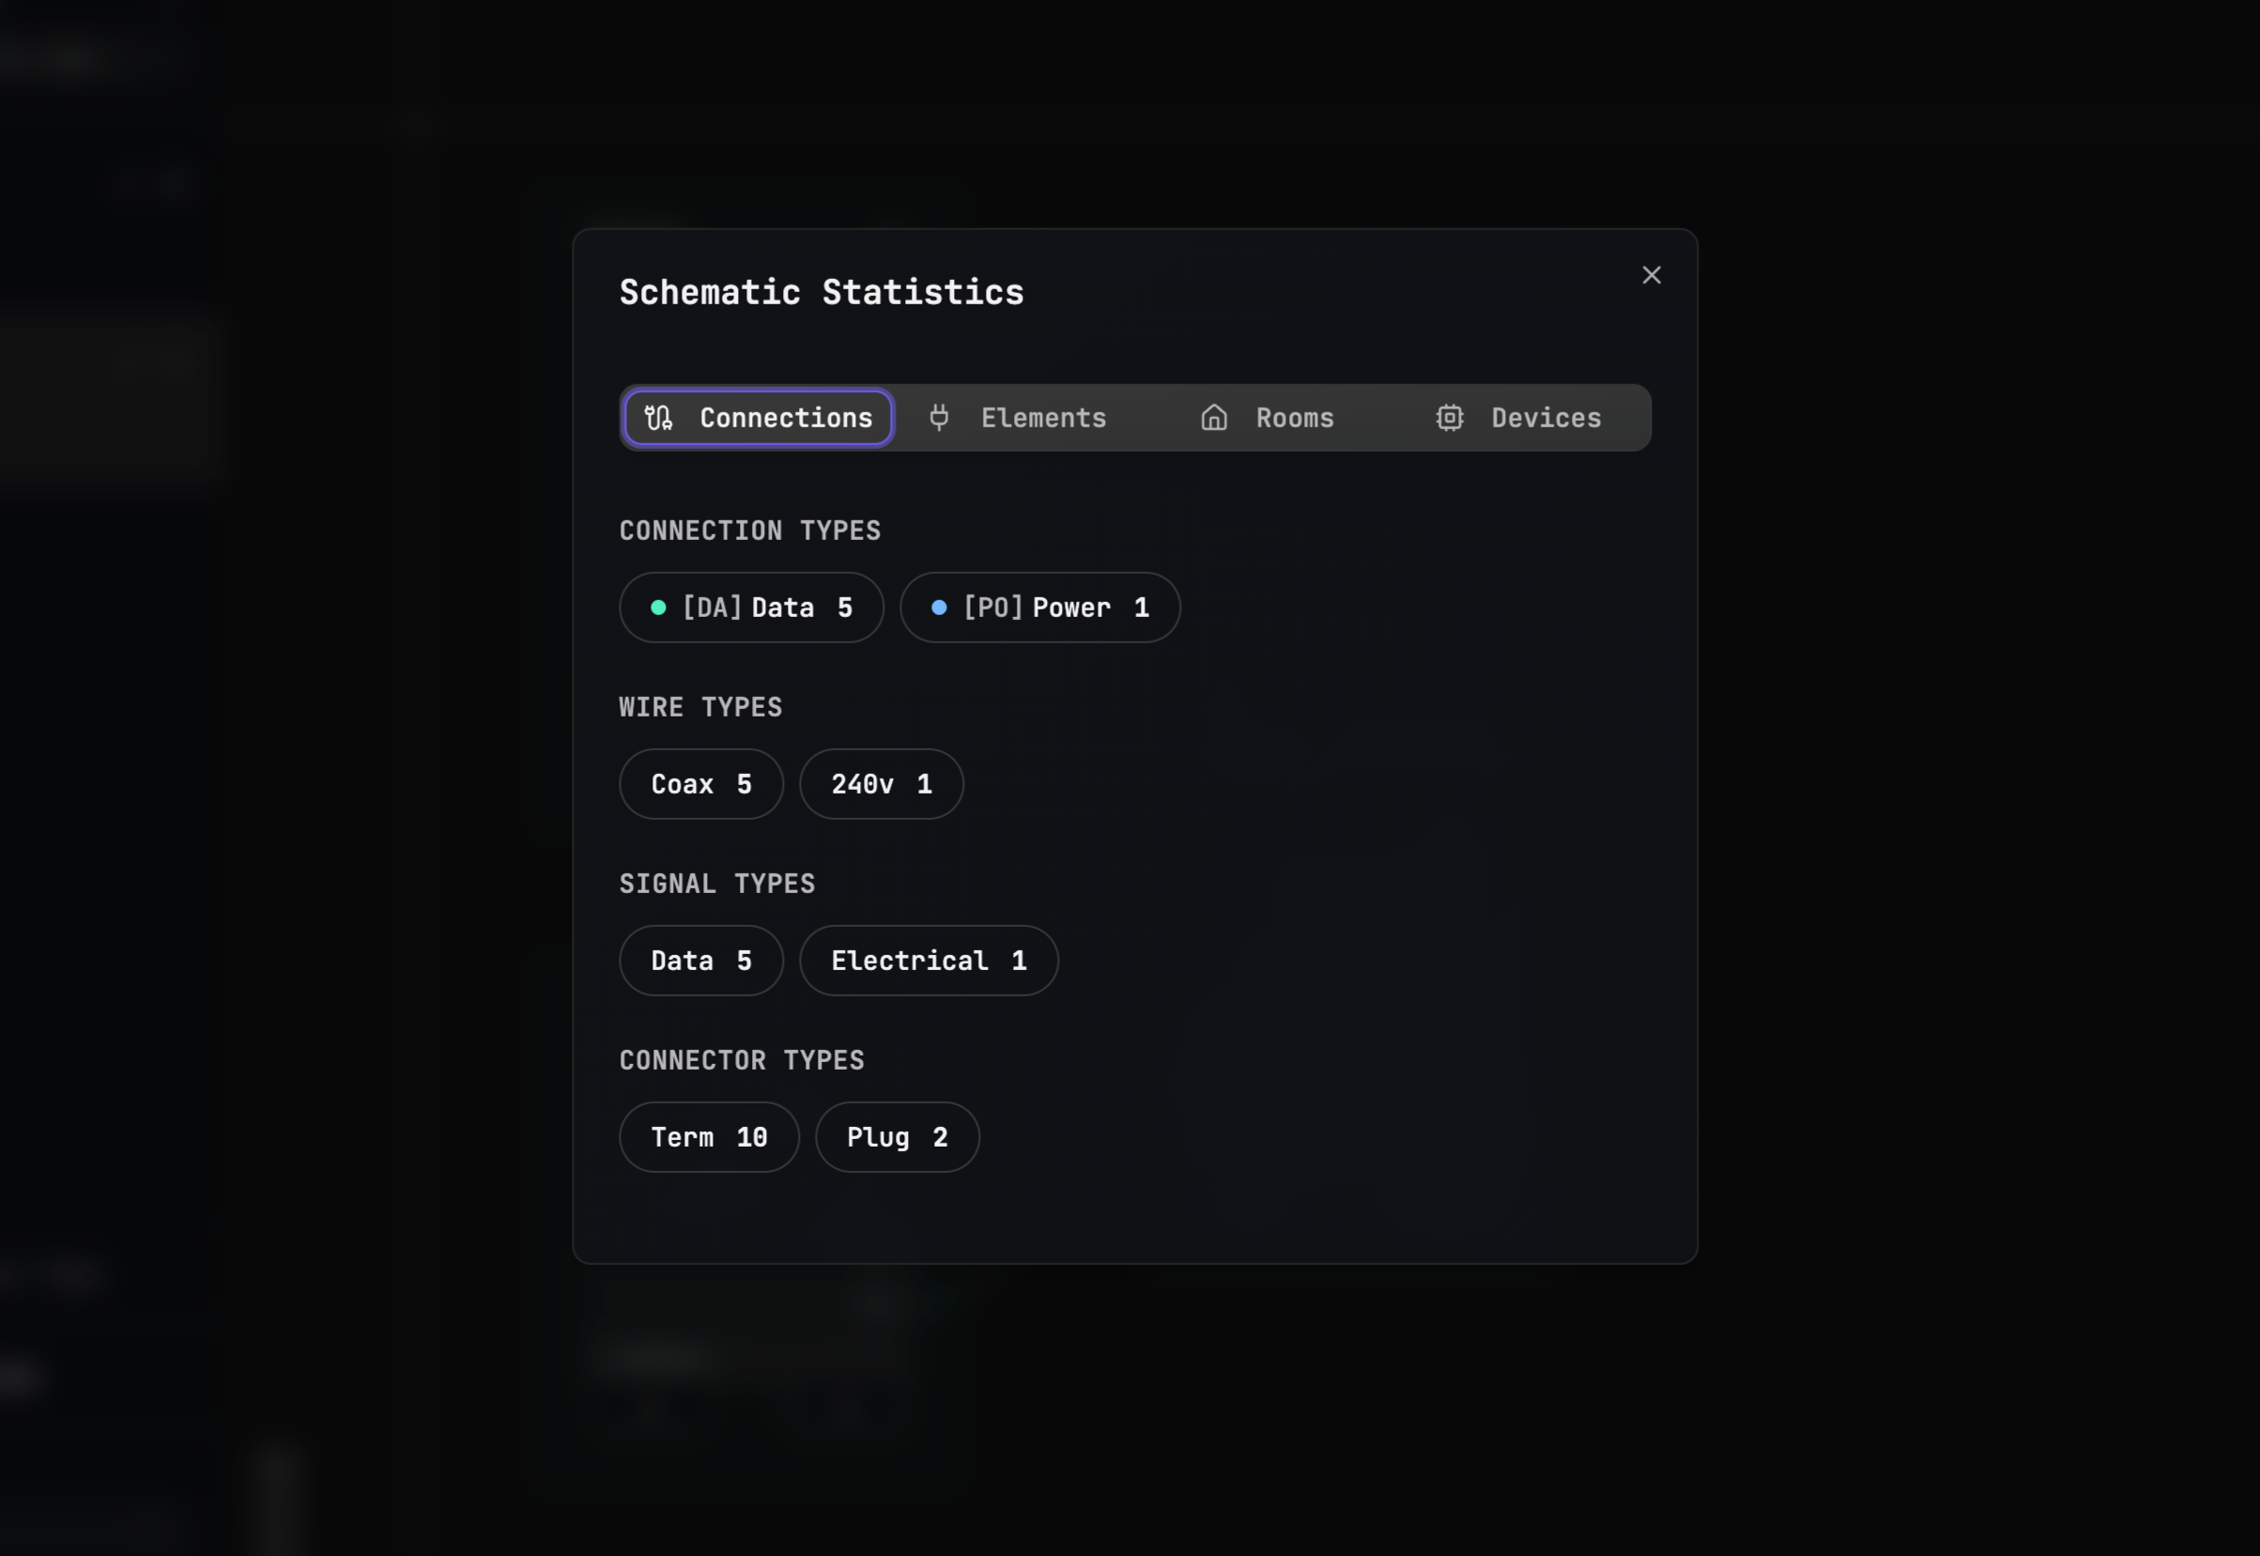
Task: Click the Electrical 1 signal chip
Action: click(928, 962)
